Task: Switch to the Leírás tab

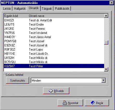Action: pos(7,9)
